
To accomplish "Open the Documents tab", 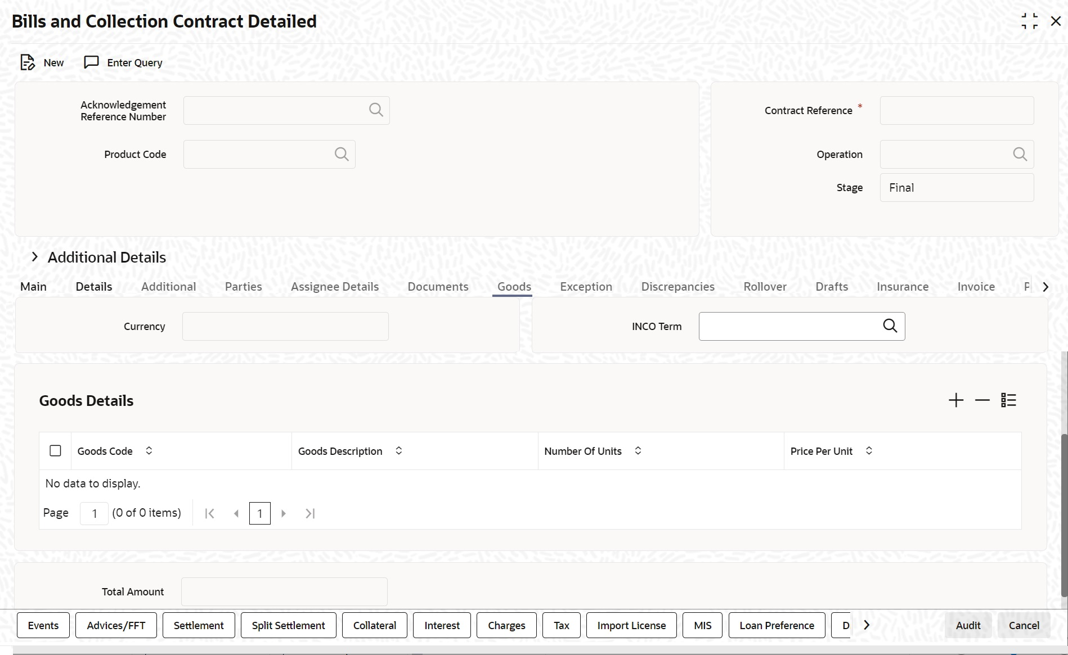I will pyautogui.click(x=438, y=287).
